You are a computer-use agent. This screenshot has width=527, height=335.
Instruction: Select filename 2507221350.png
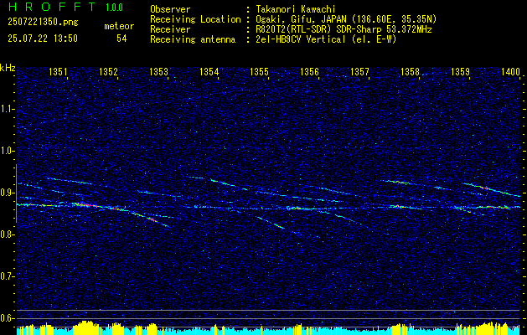click(x=43, y=23)
